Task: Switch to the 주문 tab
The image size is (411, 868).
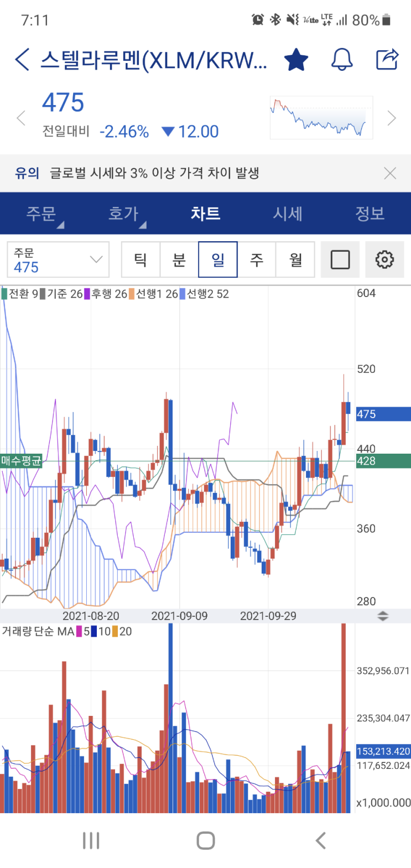Action: click(41, 214)
